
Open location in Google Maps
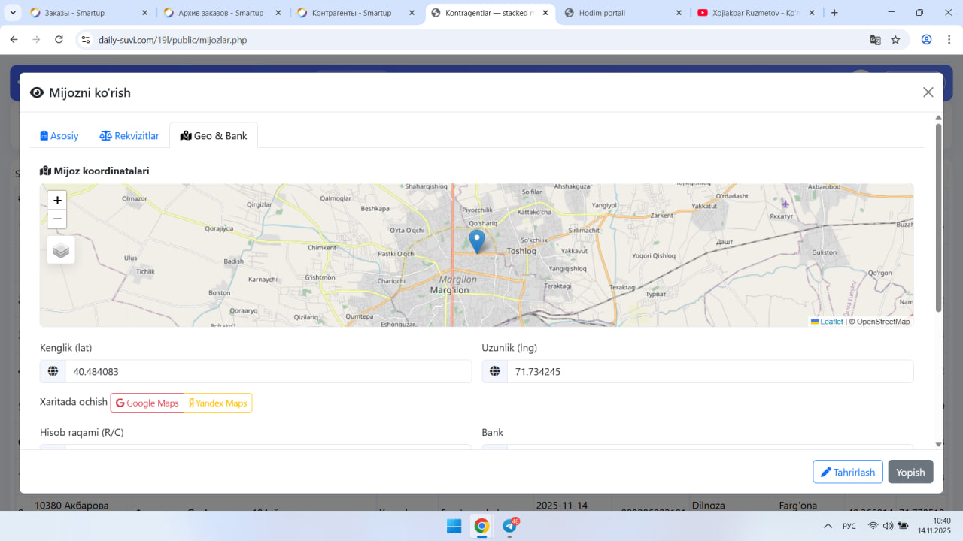click(x=147, y=403)
